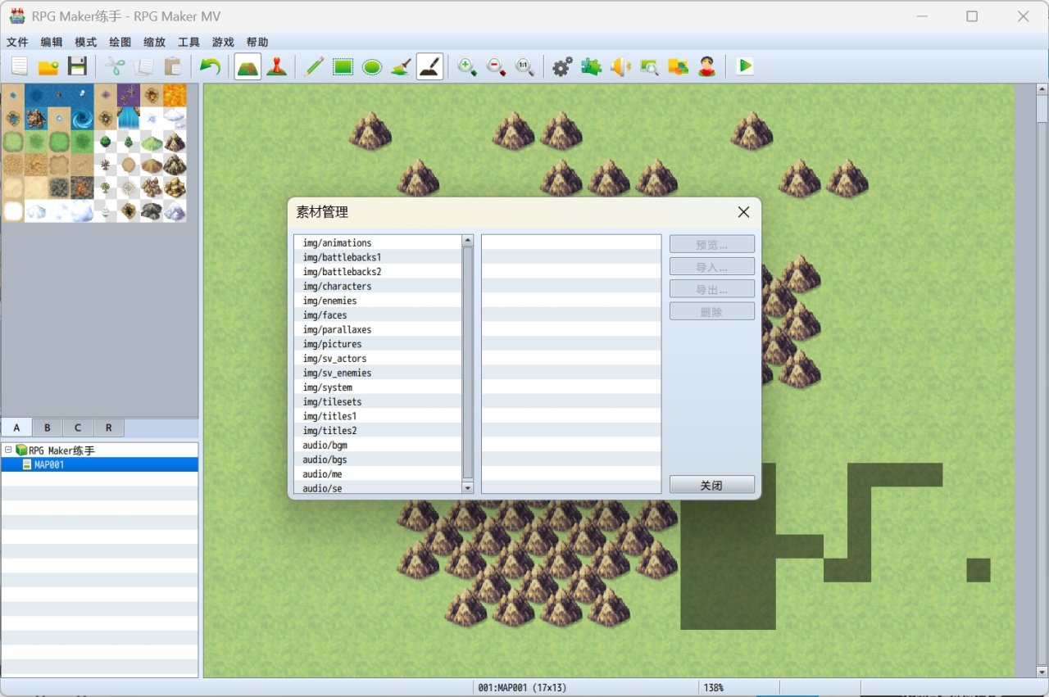Image resolution: width=1049 pixels, height=697 pixels.
Task: Open the 绘图 menu
Action: click(120, 42)
